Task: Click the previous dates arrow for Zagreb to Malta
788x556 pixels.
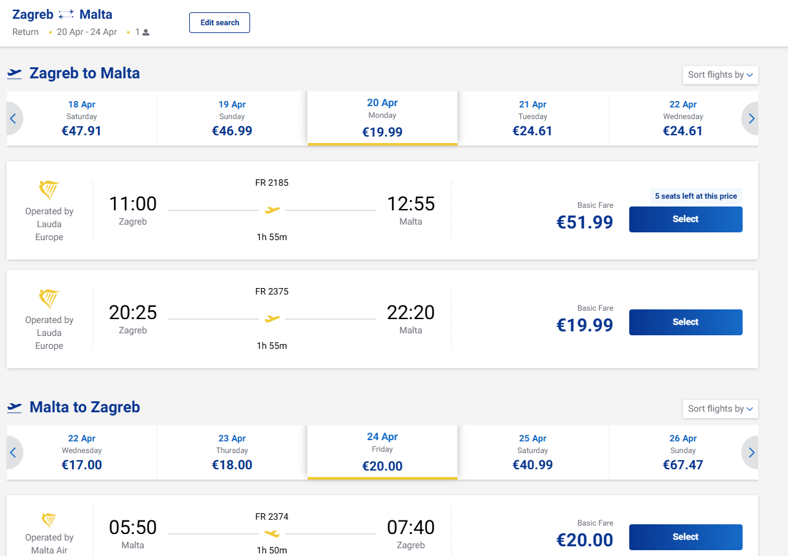Action: [x=13, y=118]
